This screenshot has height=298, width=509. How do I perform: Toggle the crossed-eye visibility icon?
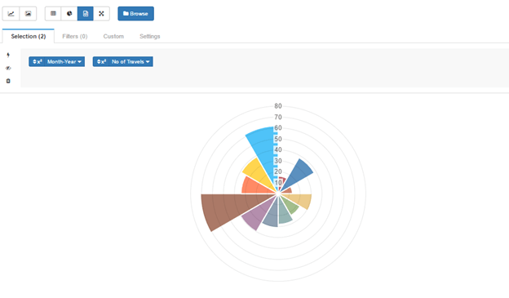point(8,68)
